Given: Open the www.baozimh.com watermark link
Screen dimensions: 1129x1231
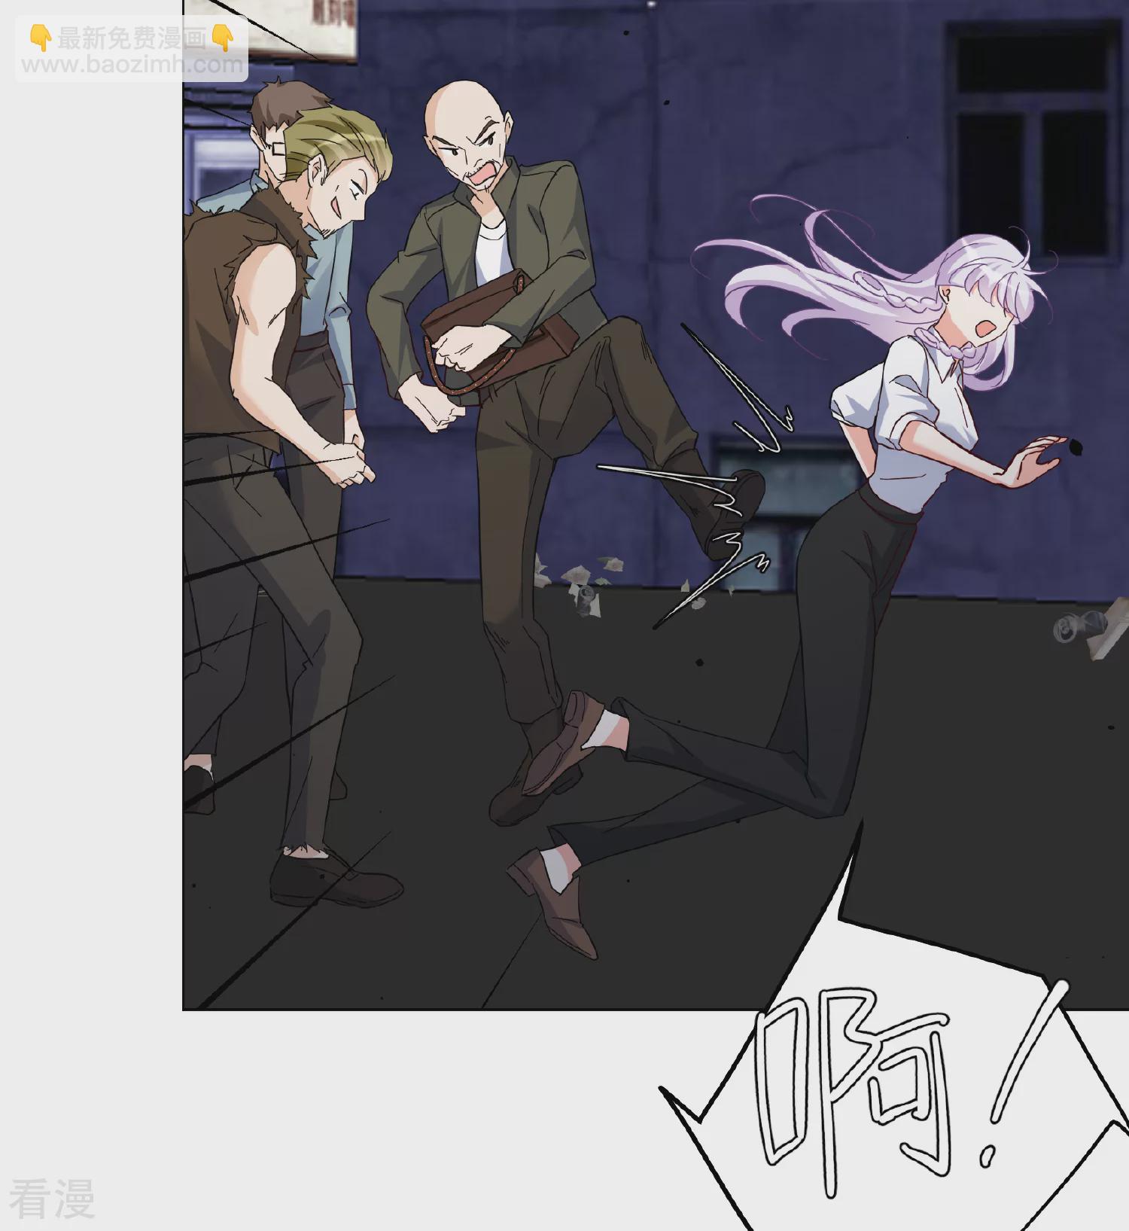Looking at the screenshot, I should (132, 65).
